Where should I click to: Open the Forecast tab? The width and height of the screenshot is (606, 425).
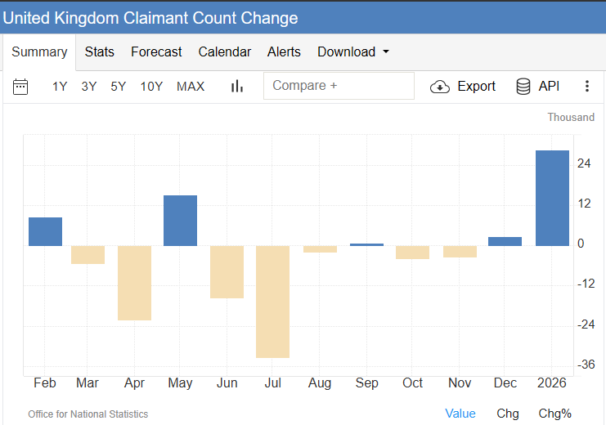tap(156, 51)
